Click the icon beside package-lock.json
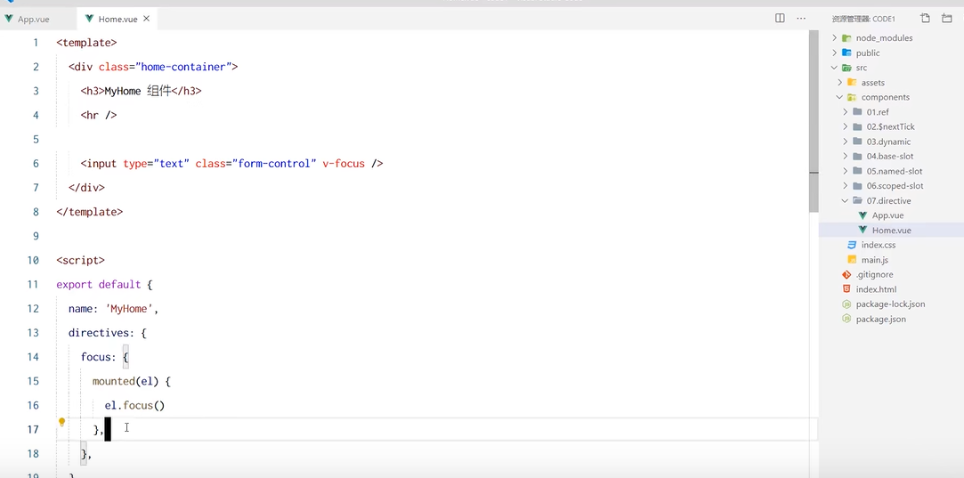 [847, 304]
